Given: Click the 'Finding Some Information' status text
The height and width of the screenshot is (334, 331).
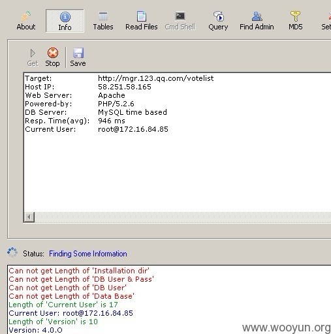Looking at the screenshot, I should click(88, 254).
